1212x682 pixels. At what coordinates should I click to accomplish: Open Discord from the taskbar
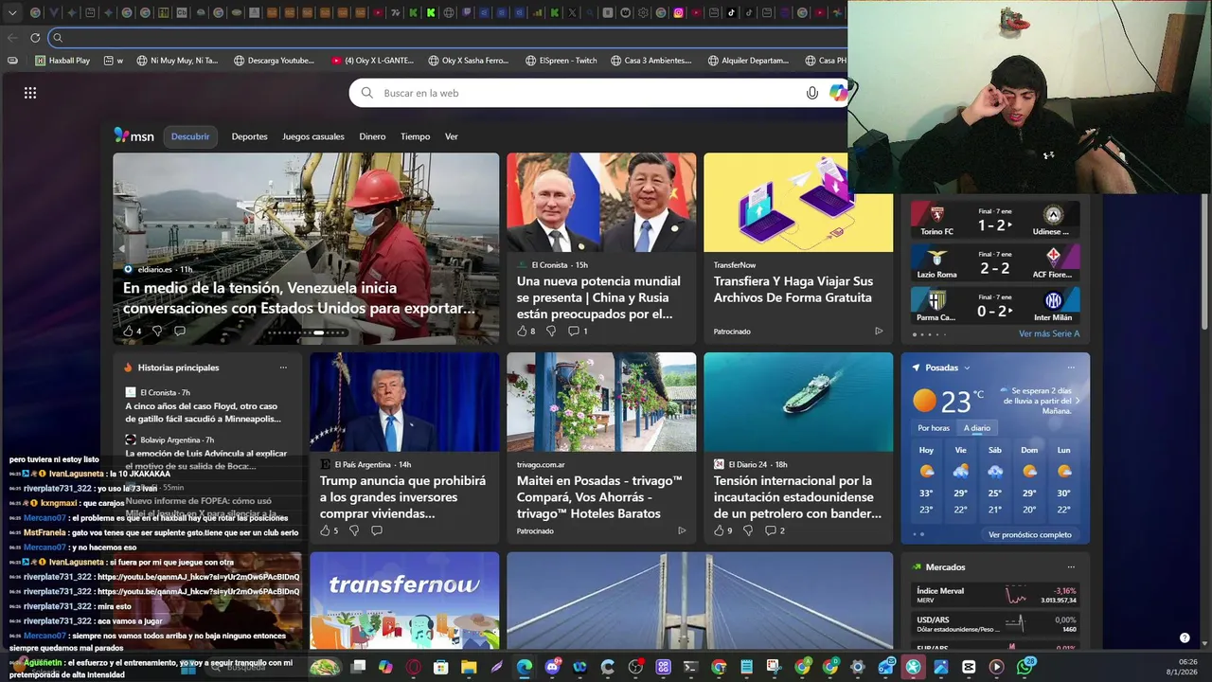point(552,667)
